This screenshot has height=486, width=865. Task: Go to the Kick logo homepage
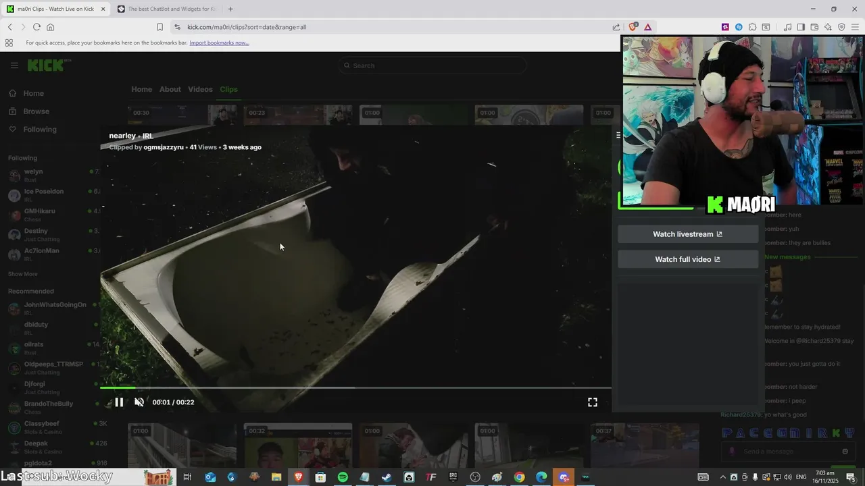coord(46,65)
